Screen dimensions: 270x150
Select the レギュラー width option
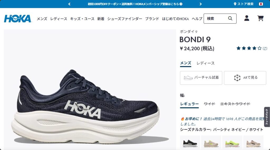[189, 104]
